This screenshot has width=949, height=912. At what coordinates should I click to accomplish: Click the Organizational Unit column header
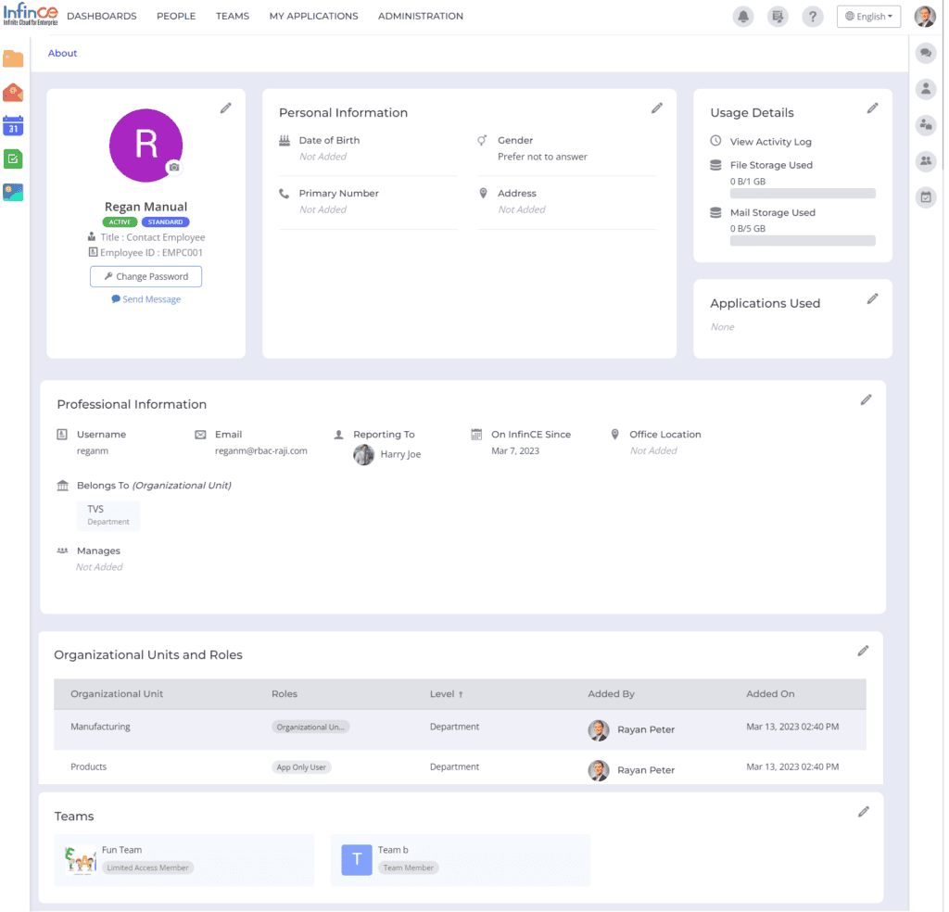coord(117,694)
